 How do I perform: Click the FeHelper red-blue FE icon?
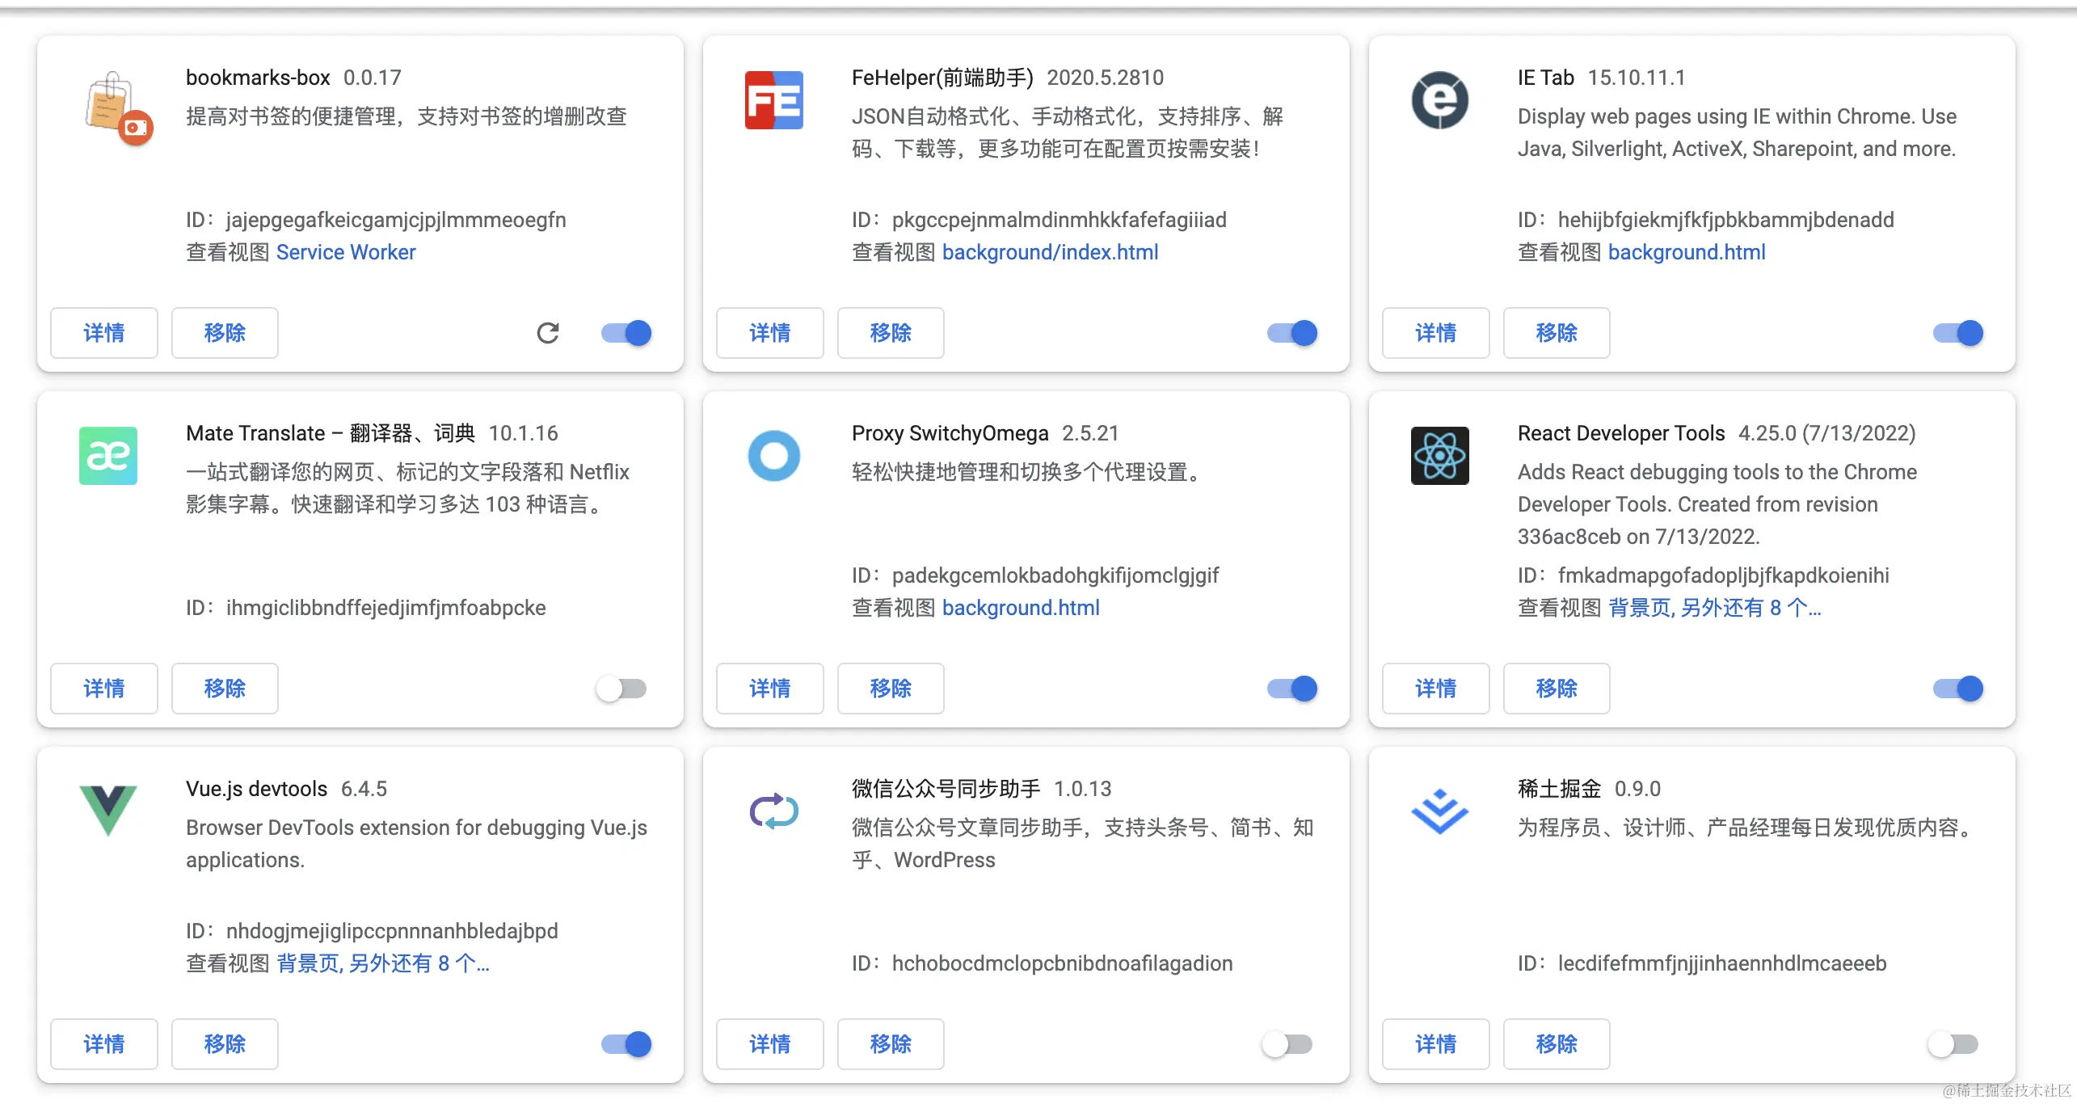coord(773,100)
